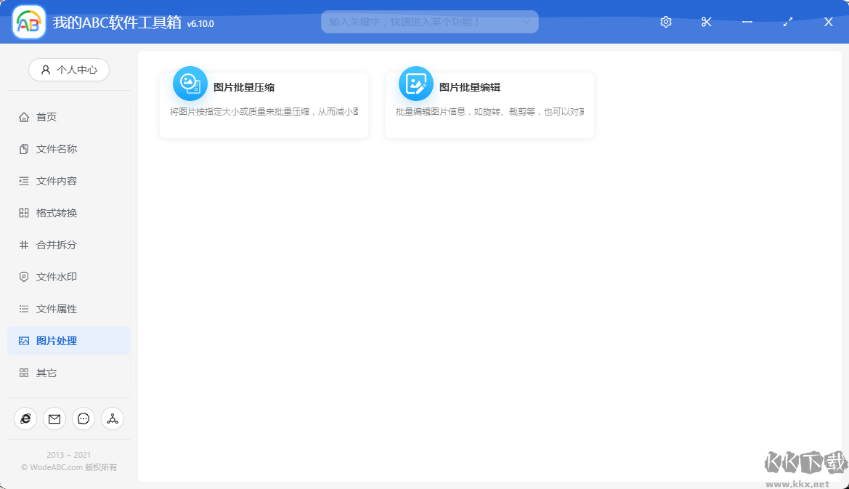Click the scissors screenshot icon
The image size is (849, 489).
706,22
